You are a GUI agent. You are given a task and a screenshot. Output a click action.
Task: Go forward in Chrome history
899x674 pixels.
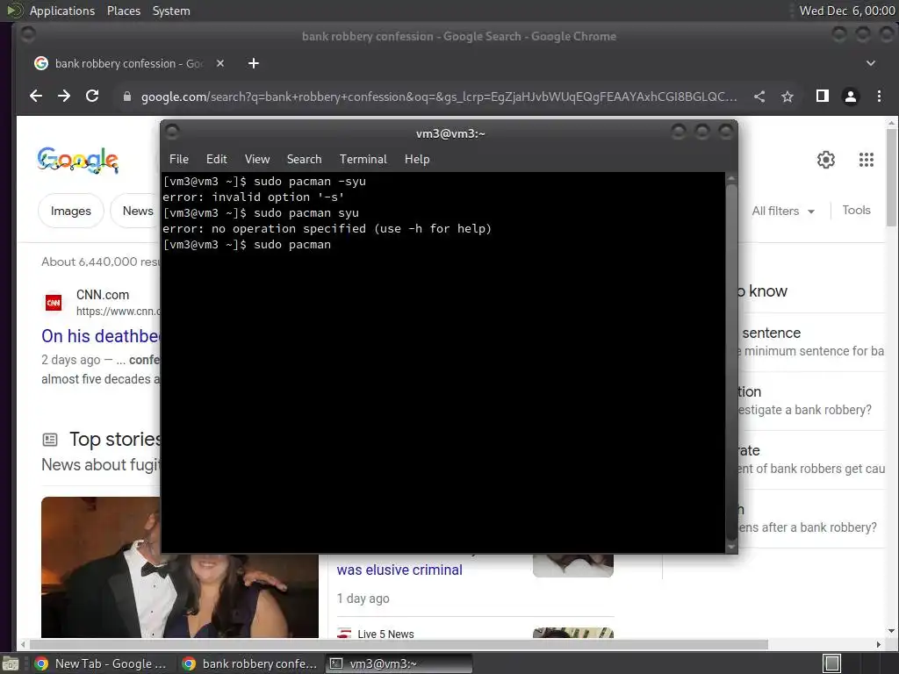[x=64, y=97]
